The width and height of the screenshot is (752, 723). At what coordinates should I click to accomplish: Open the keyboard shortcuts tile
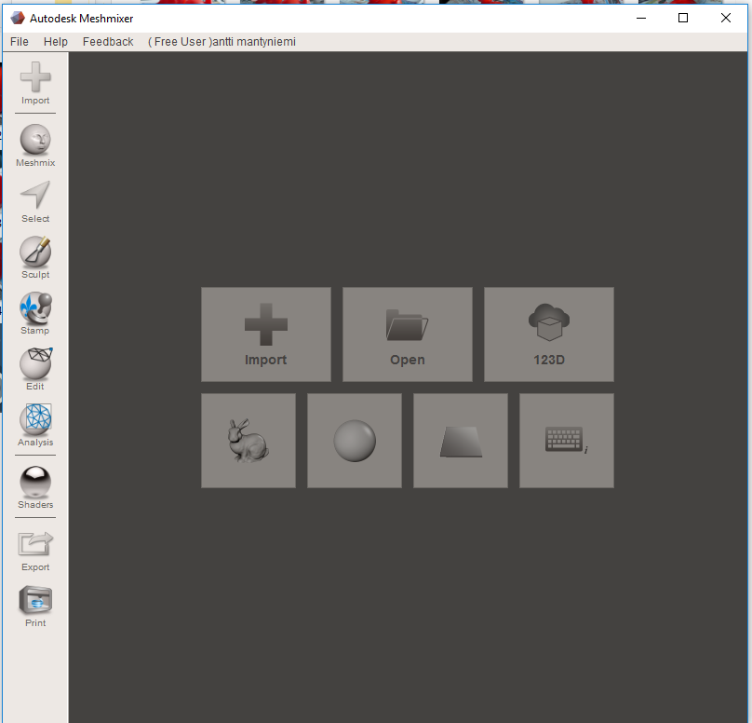(567, 441)
